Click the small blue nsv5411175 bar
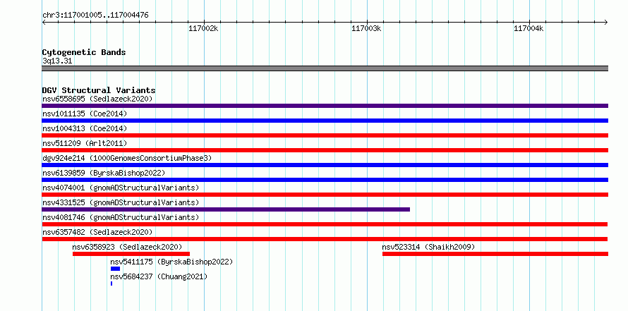 [115, 269]
